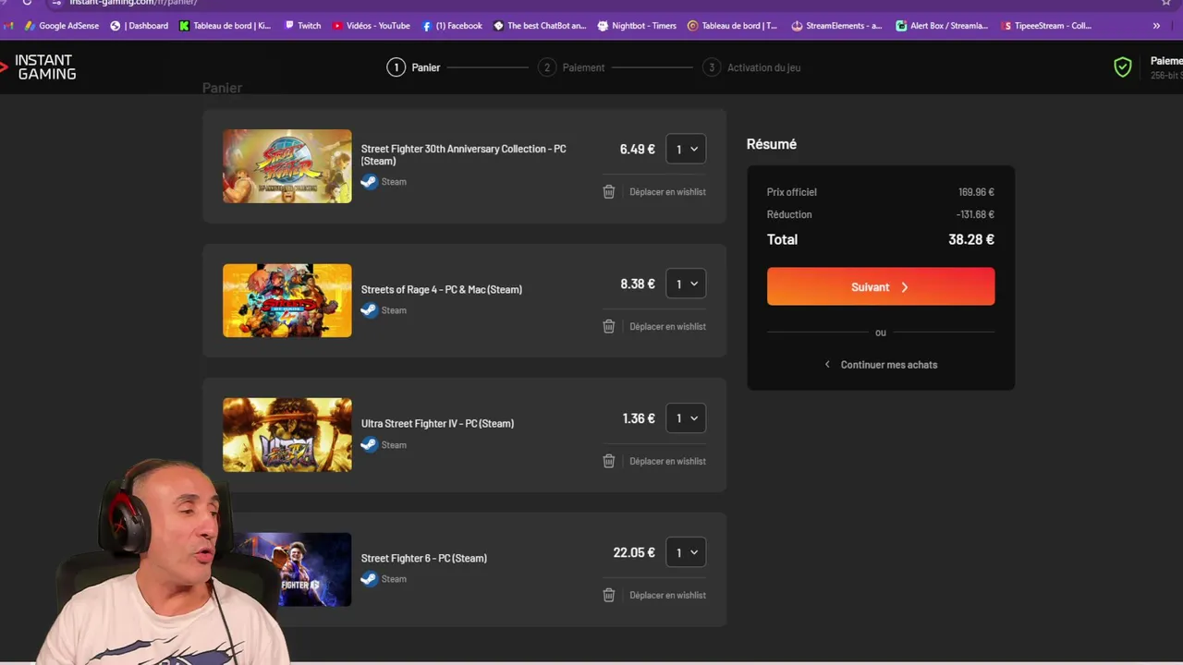Open Ultra Street Fighter IV cover thumbnail

[x=287, y=435]
